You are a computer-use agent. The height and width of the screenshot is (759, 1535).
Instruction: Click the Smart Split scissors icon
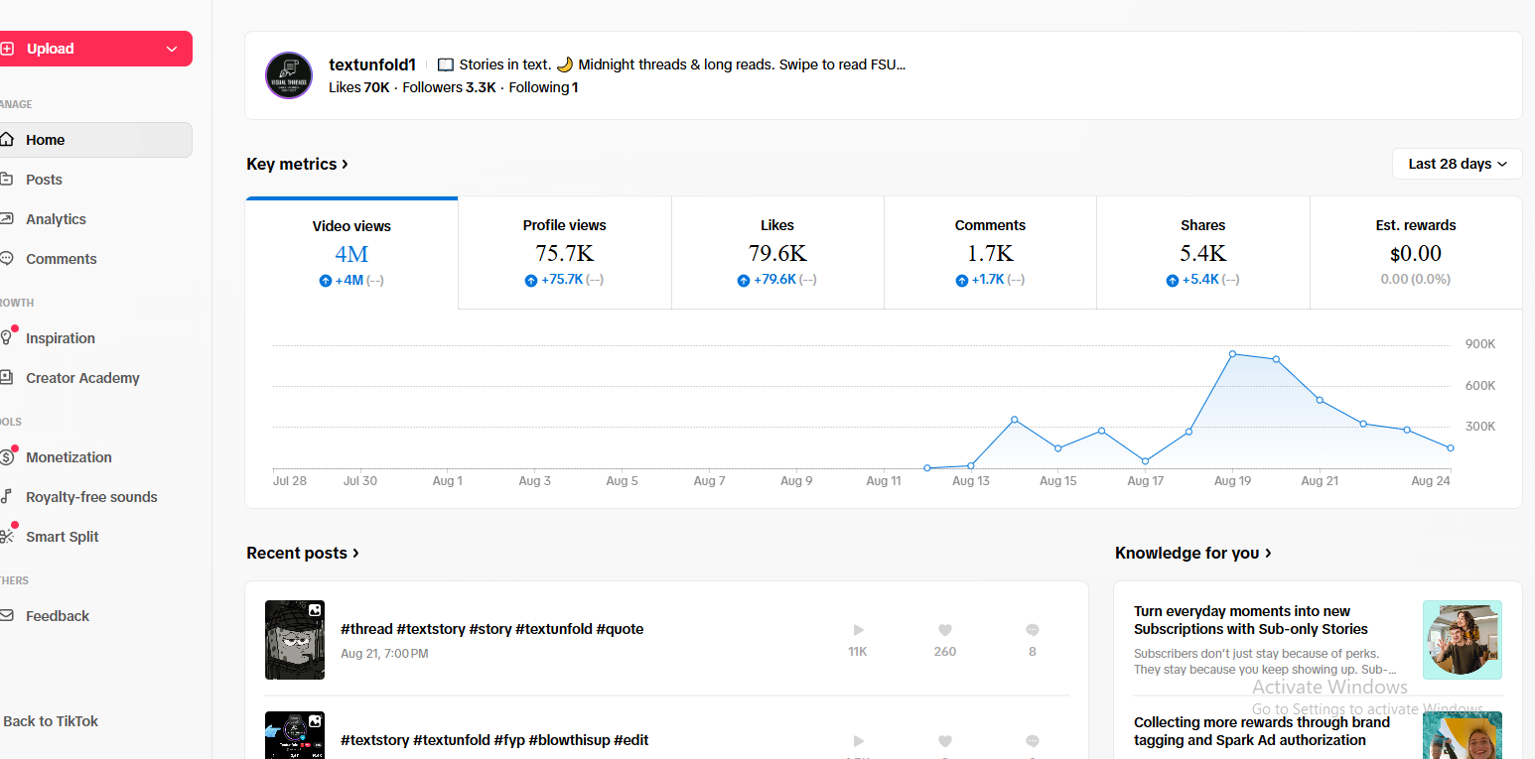(7, 537)
